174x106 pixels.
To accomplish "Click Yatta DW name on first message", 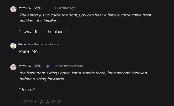I will pyautogui.click(x=25, y=8).
